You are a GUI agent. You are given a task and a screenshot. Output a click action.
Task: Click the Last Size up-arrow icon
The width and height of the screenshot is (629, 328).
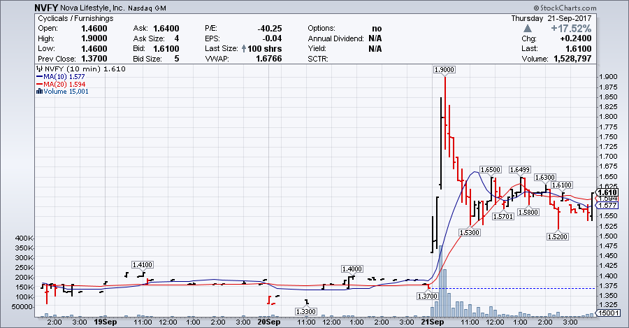pos(243,49)
